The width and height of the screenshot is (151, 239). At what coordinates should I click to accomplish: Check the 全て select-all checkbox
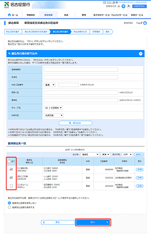9,161
